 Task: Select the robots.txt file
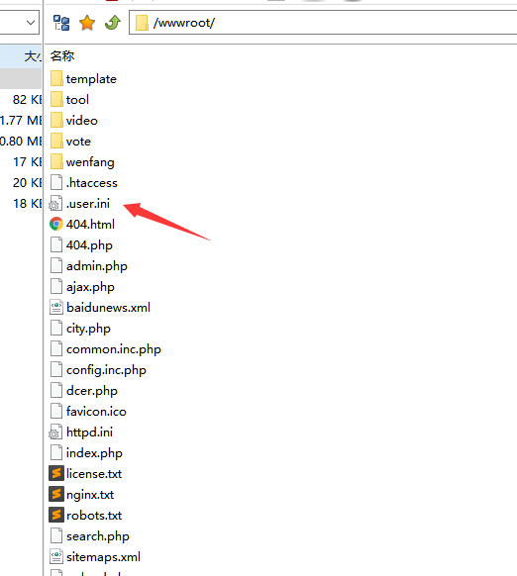click(x=94, y=516)
